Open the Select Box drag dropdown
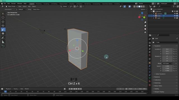This screenshot has height=100, width=179. (37, 9)
